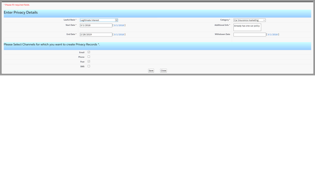315x177 pixels.
Task: Check the SMS channel checkbox
Action: (x=89, y=66)
